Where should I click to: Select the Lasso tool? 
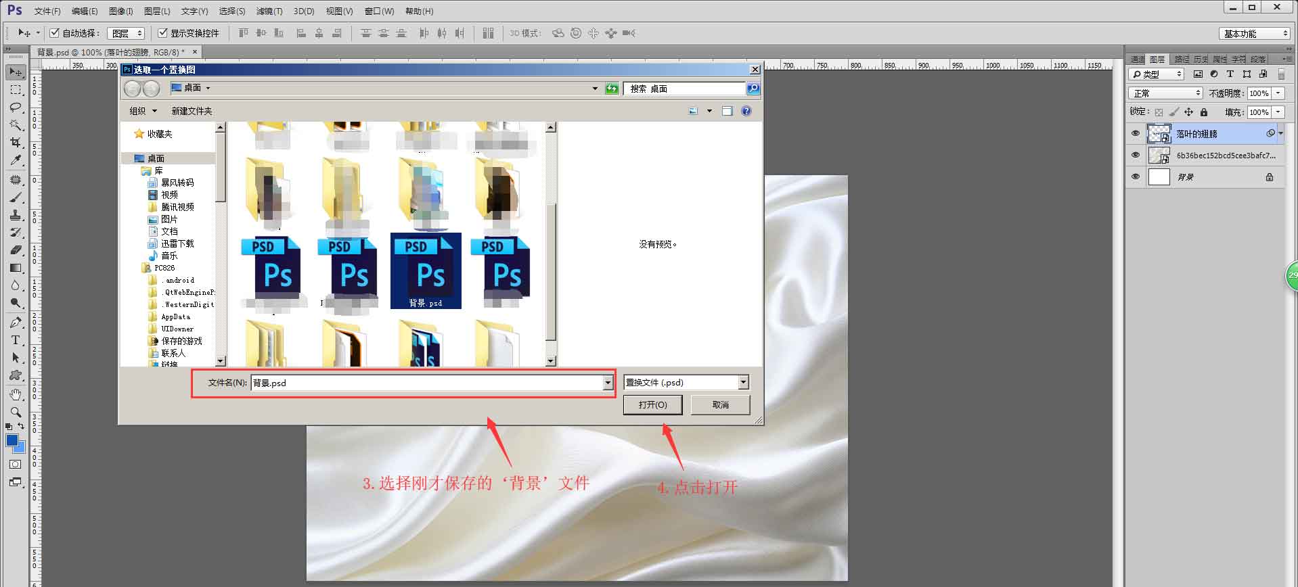coord(16,108)
